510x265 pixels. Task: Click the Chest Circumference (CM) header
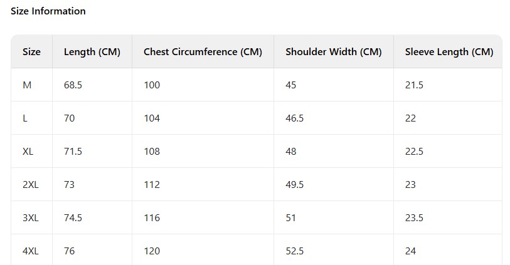pyautogui.click(x=203, y=52)
